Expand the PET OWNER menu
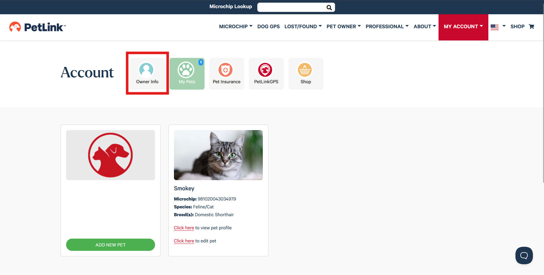544x275 pixels. tap(344, 26)
